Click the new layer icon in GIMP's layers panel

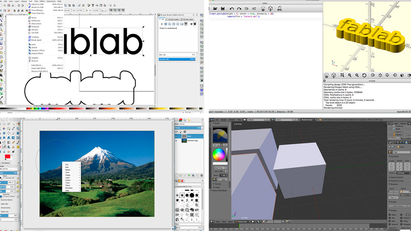tap(176, 175)
